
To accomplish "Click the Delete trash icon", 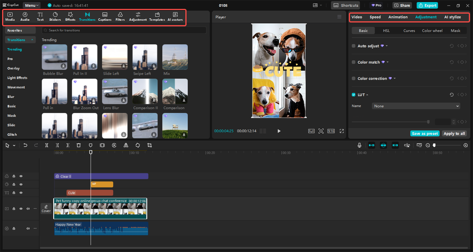I will tap(78, 145).
